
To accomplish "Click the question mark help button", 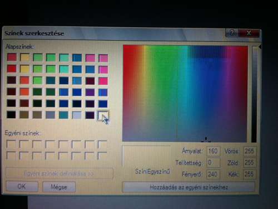I will pyautogui.click(x=232, y=33).
